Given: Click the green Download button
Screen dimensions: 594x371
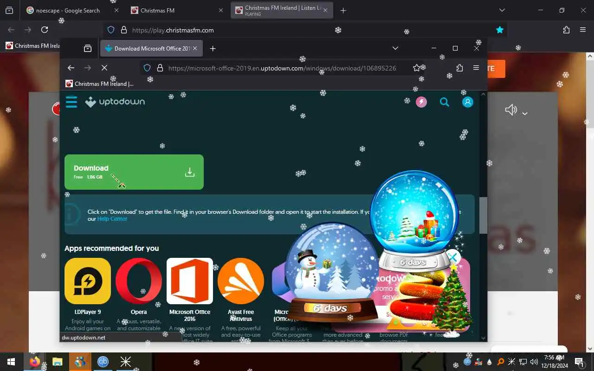Looking at the screenshot, I should 134,172.
